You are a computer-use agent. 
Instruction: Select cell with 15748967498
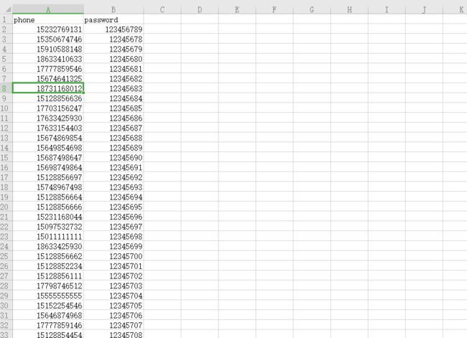click(48, 187)
